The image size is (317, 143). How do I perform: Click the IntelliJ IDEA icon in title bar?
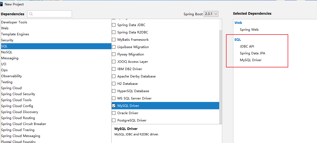pyautogui.click(x=1, y=4)
